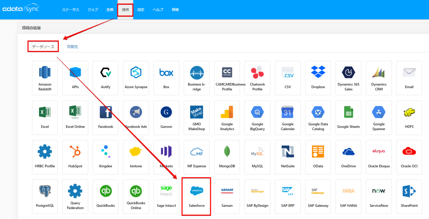This screenshot has height=219, width=429.
Task: Click the Dynamics CRM tile
Action: [379, 78]
